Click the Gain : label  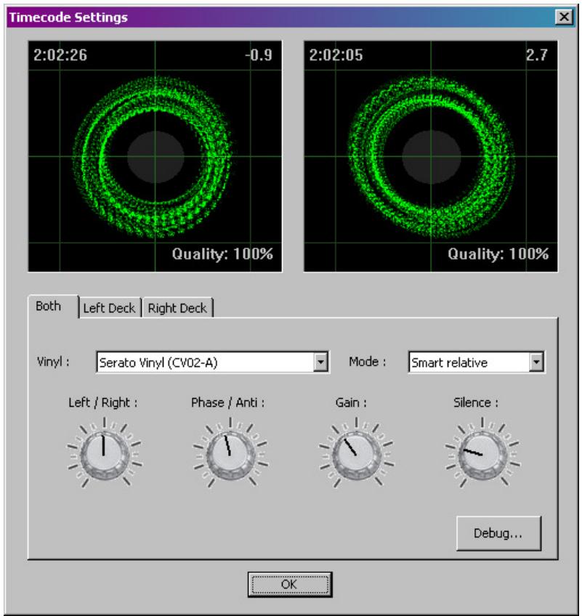(351, 402)
